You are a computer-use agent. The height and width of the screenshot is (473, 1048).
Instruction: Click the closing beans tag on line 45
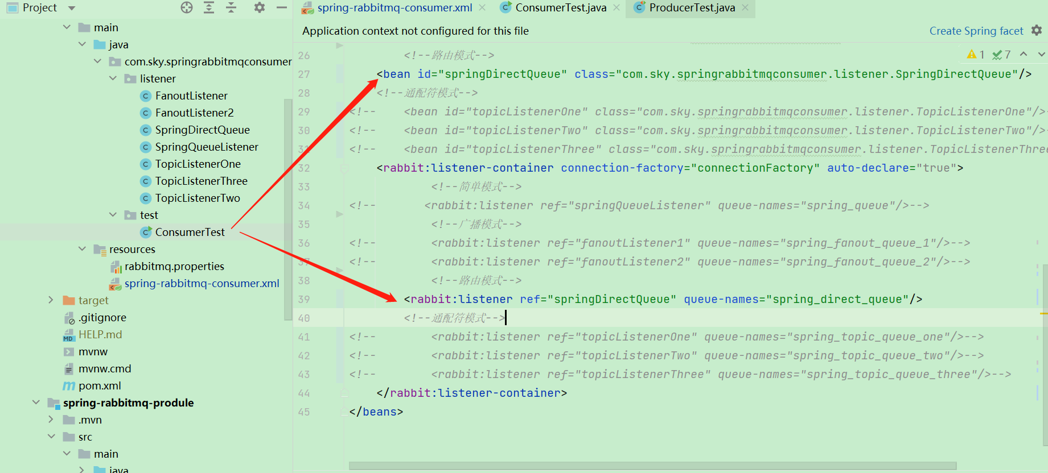click(376, 412)
